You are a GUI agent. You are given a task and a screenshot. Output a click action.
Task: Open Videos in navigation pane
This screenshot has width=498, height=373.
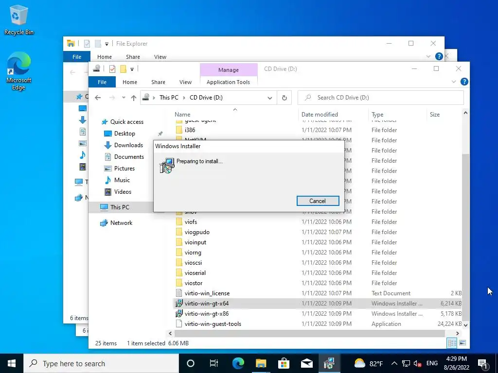coord(123,191)
